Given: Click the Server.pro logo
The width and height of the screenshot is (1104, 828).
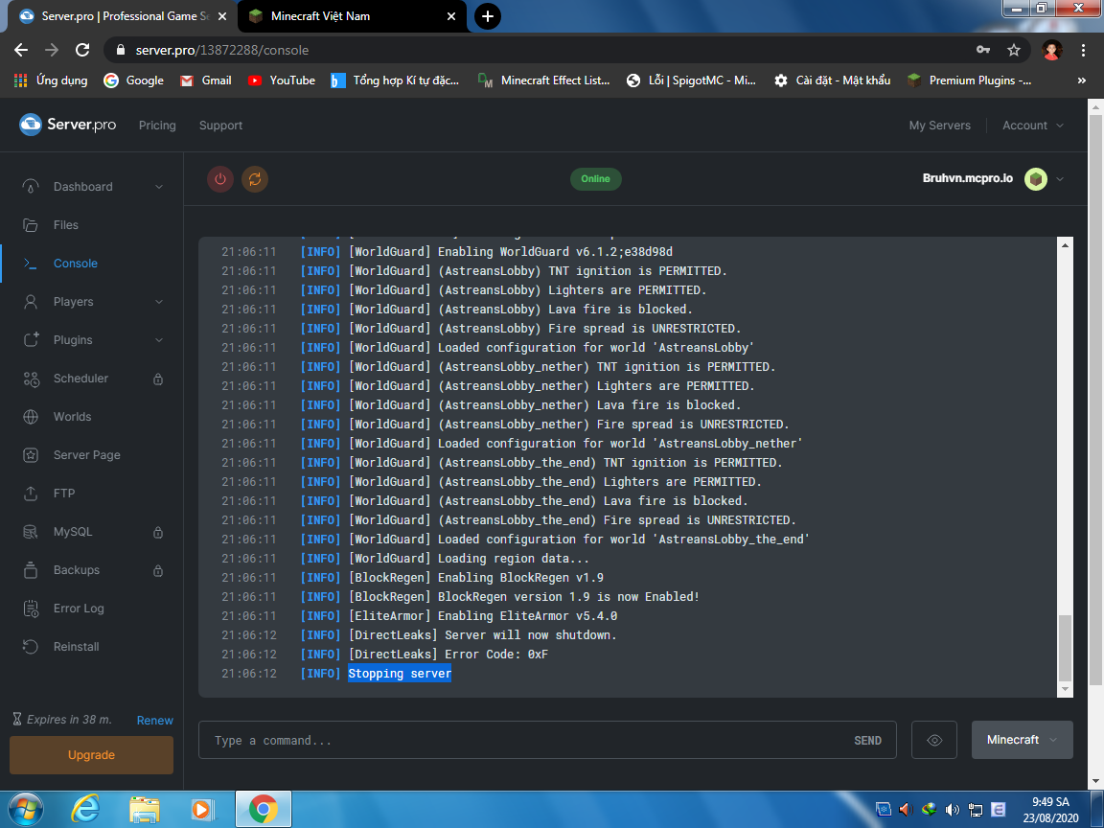Looking at the screenshot, I should pyautogui.click(x=68, y=125).
